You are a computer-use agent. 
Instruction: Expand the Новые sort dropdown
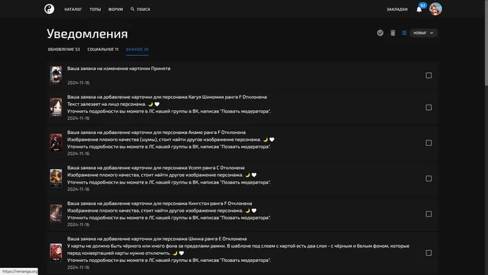tap(423, 33)
